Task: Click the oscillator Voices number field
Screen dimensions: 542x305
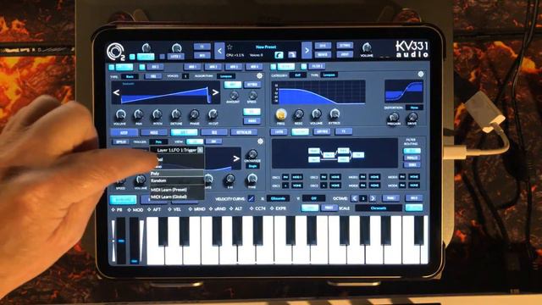Action: click(185, 76)
